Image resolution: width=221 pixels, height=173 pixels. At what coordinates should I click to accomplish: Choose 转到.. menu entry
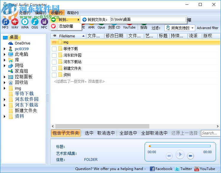65,20
